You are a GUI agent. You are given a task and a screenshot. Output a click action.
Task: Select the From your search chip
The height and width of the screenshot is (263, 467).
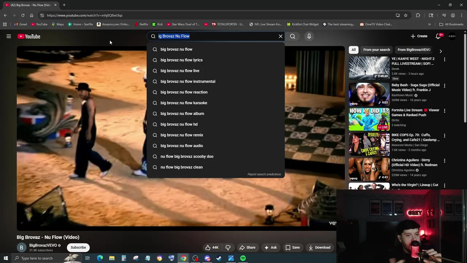tap(377, 50)
